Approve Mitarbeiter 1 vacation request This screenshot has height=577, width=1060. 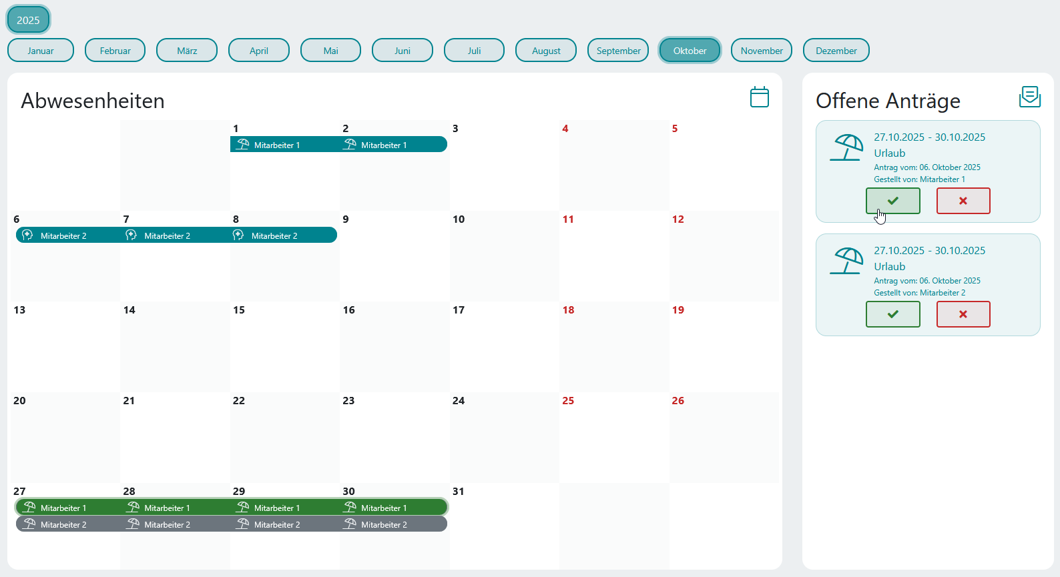click(x=892, y=201)
